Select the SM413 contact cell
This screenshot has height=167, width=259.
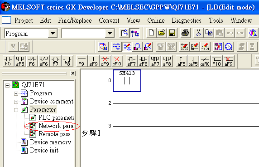point(127,81)
